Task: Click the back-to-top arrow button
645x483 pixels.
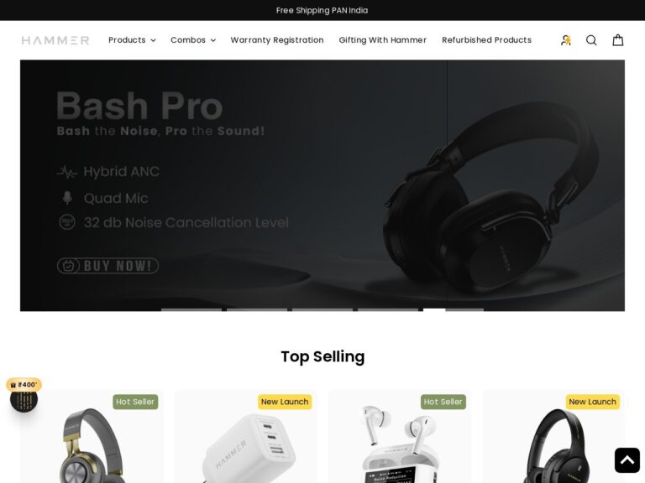Action: [627, 460]
